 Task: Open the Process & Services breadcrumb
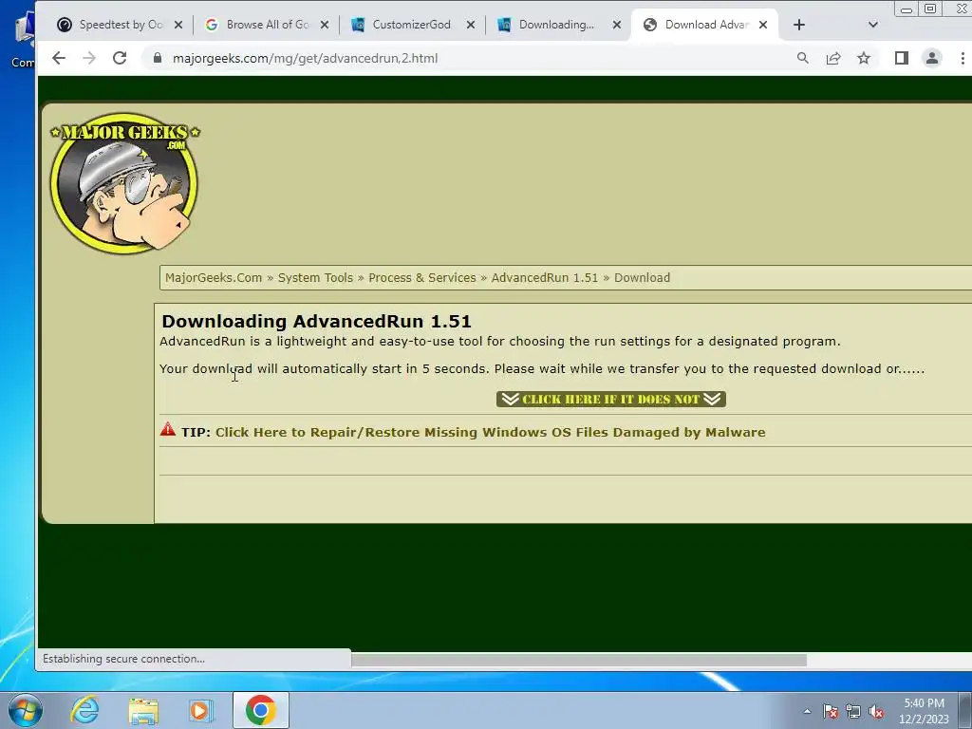[x=422, y=278]
